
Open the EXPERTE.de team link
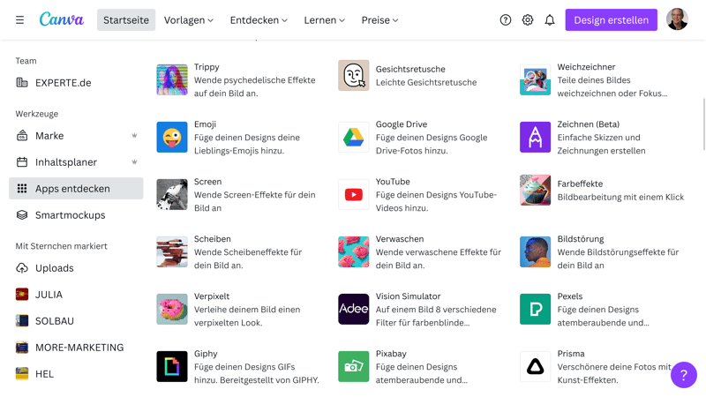click(63, 83)
